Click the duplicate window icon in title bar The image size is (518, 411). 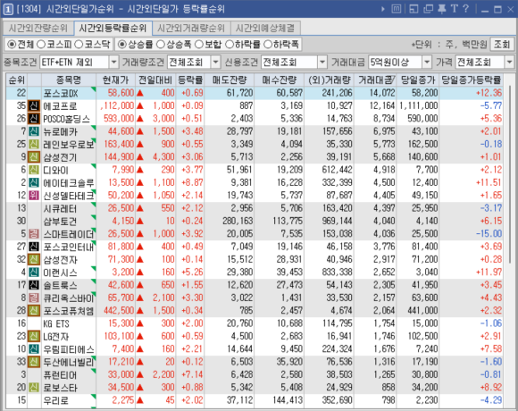point(428,9)
